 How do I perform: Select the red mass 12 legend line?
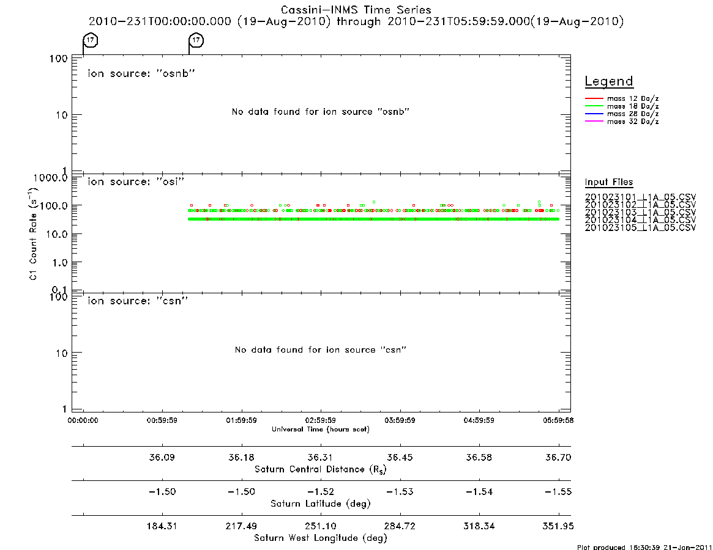click(x=594, y=98)
